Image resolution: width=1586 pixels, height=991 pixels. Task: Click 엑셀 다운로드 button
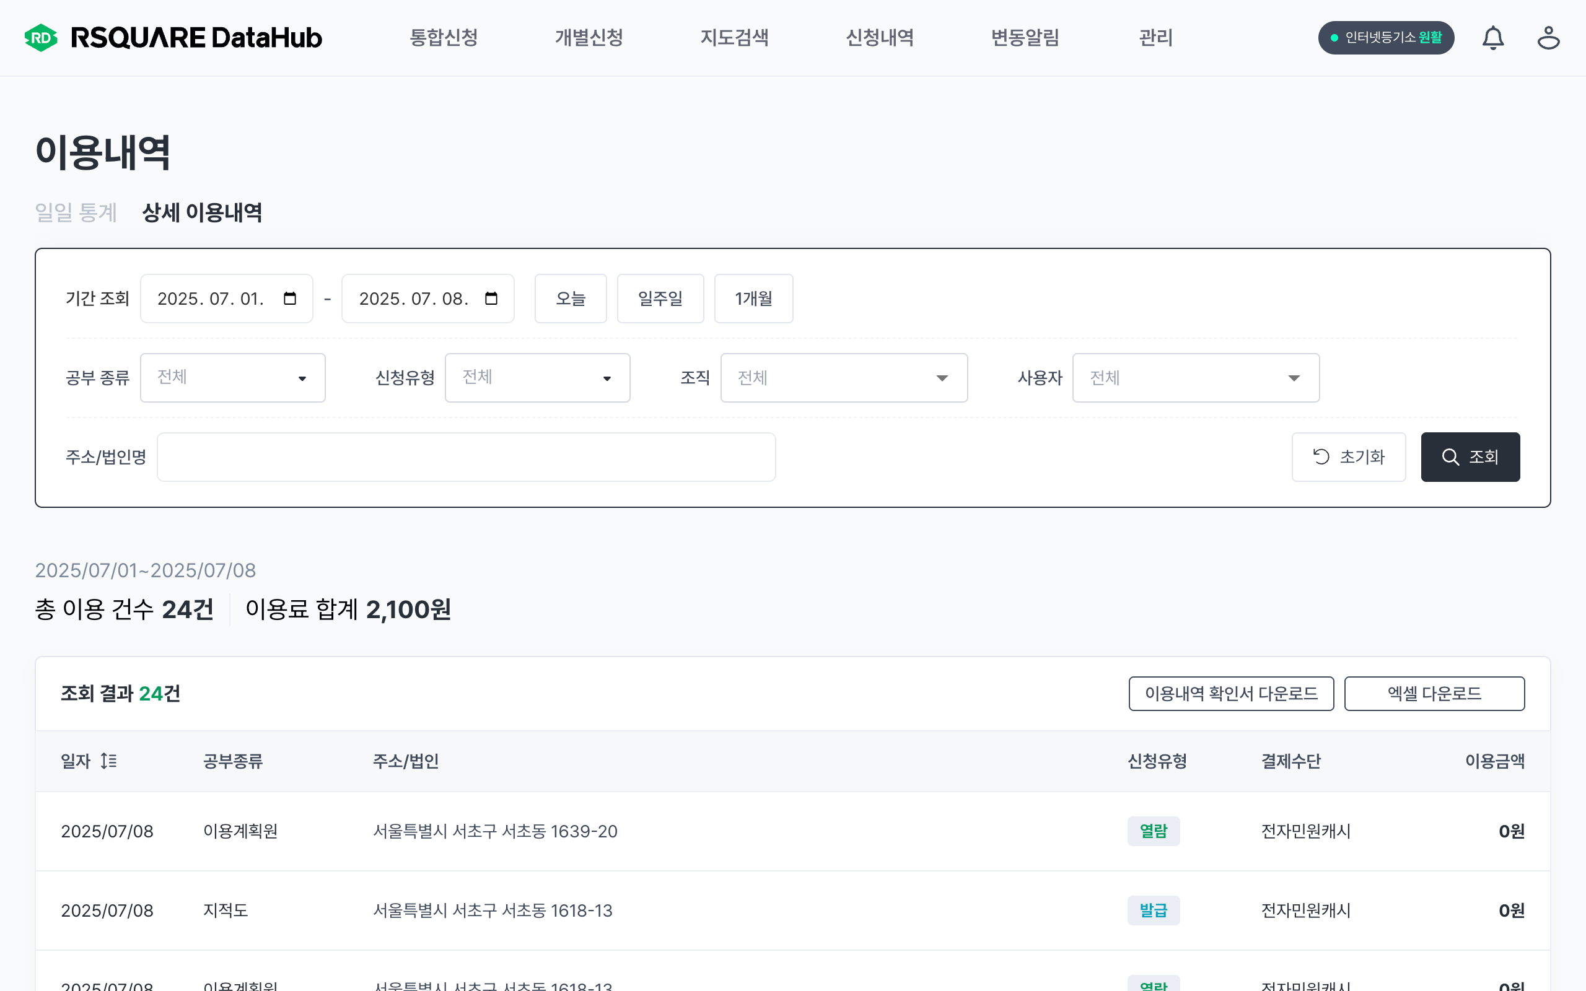click(1434, 694)
